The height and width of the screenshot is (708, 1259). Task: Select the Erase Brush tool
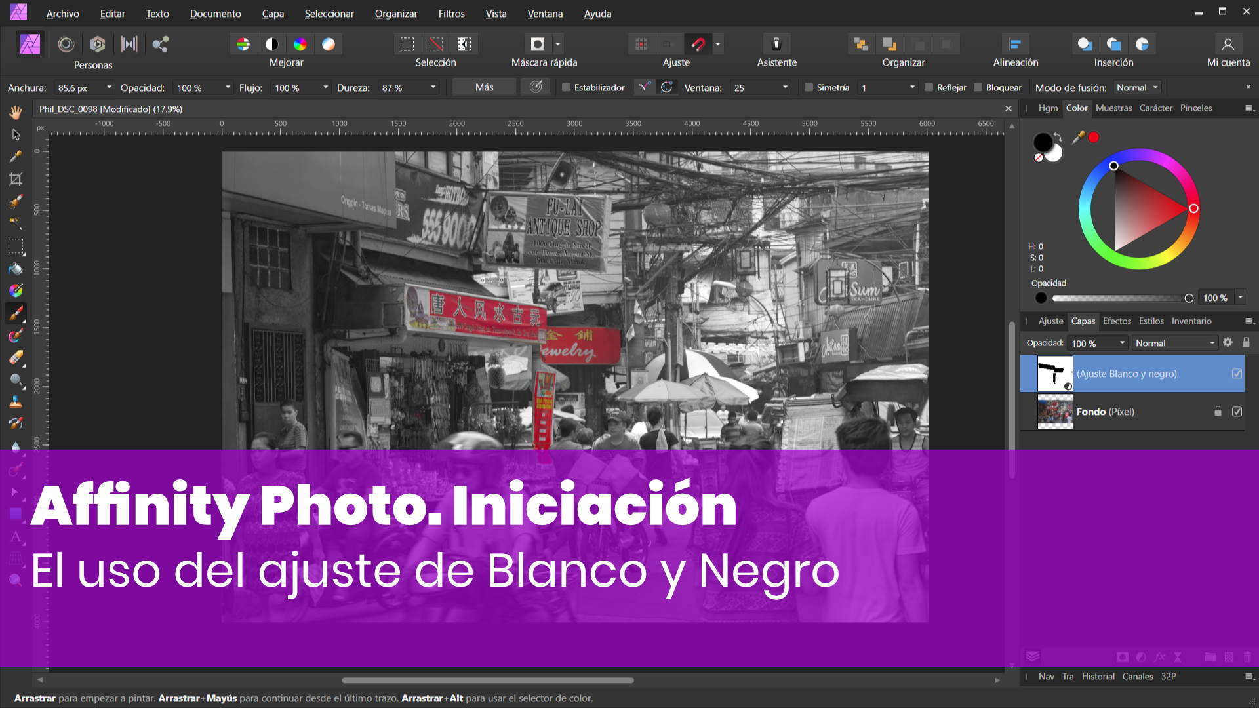tap(16, 357)
